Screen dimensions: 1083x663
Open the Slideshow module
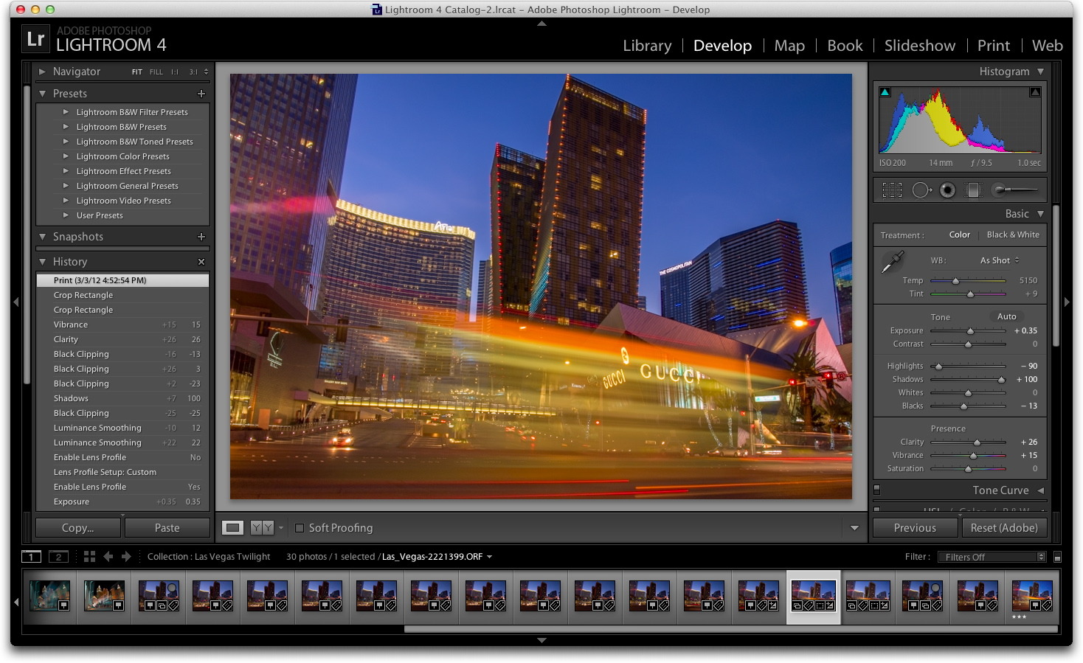click(x=919, y=45)
